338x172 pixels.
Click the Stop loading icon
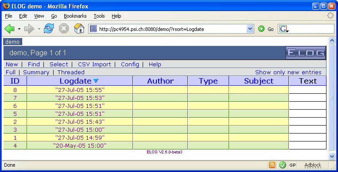click(x=64, y=29)
